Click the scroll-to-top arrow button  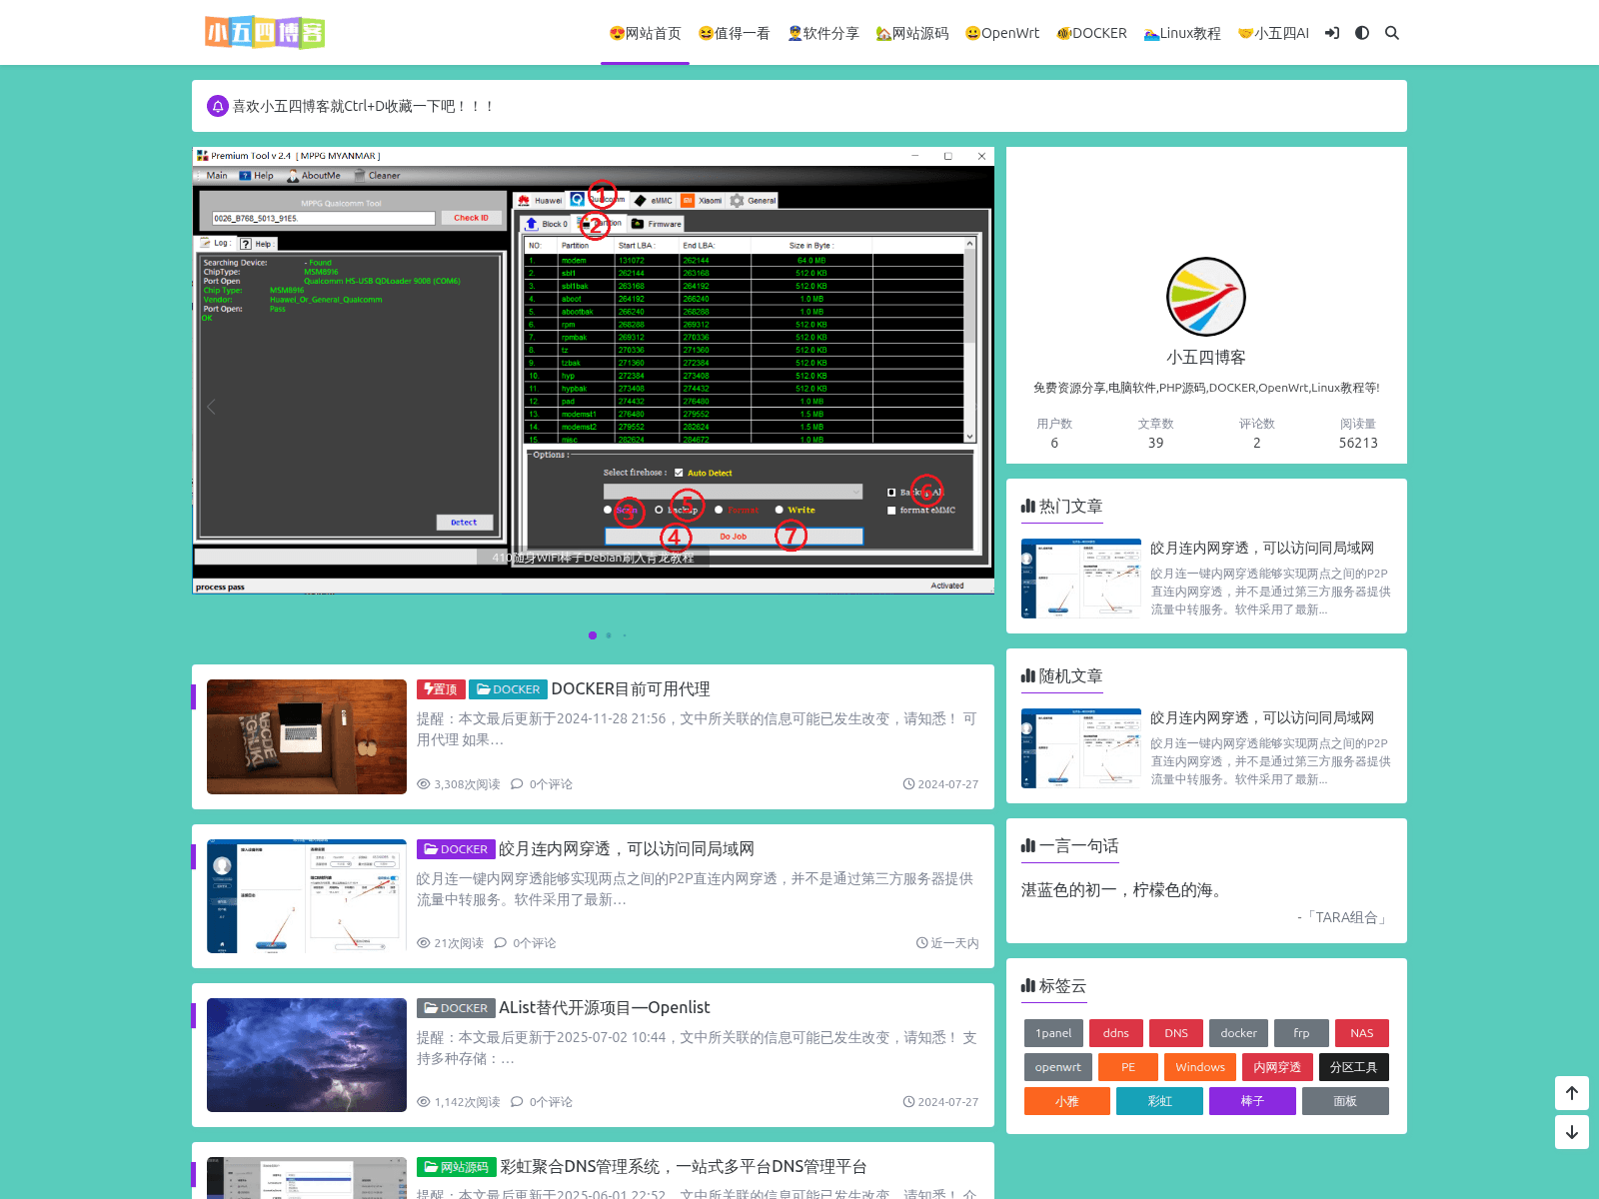pyautogui.click(x=1571, y=1093)
